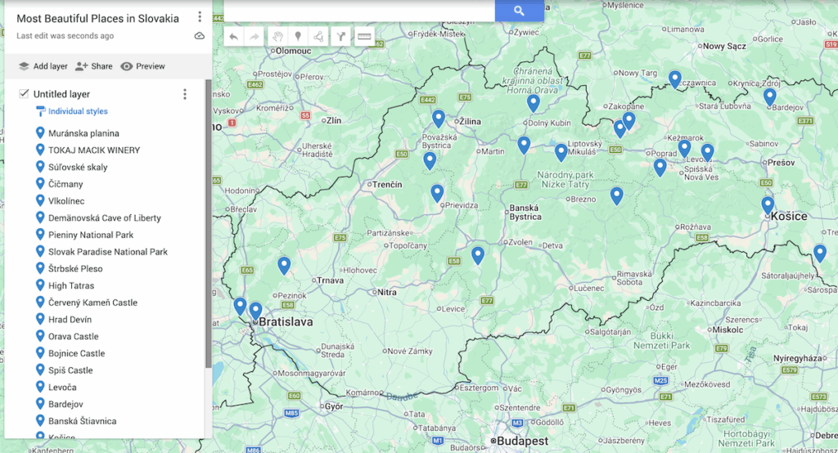Viewport: 838px width, 453px height.
Task: Click the map pin southwest of Levoča
Action: pyautogui.click(x=660, y=167)
